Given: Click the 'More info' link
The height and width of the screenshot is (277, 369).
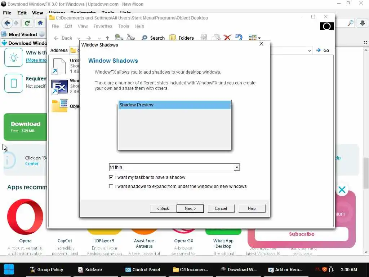Looking at the screenshot, I should point(36,60).
